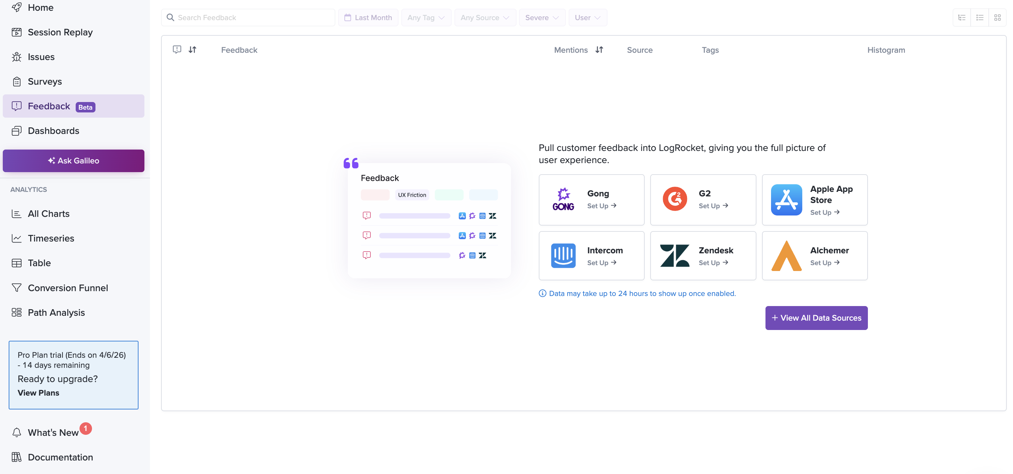This screenshot has height=474, width=1013.
Task: Open Conversion Funnel analytics page
Action: (x=68, y=288)
